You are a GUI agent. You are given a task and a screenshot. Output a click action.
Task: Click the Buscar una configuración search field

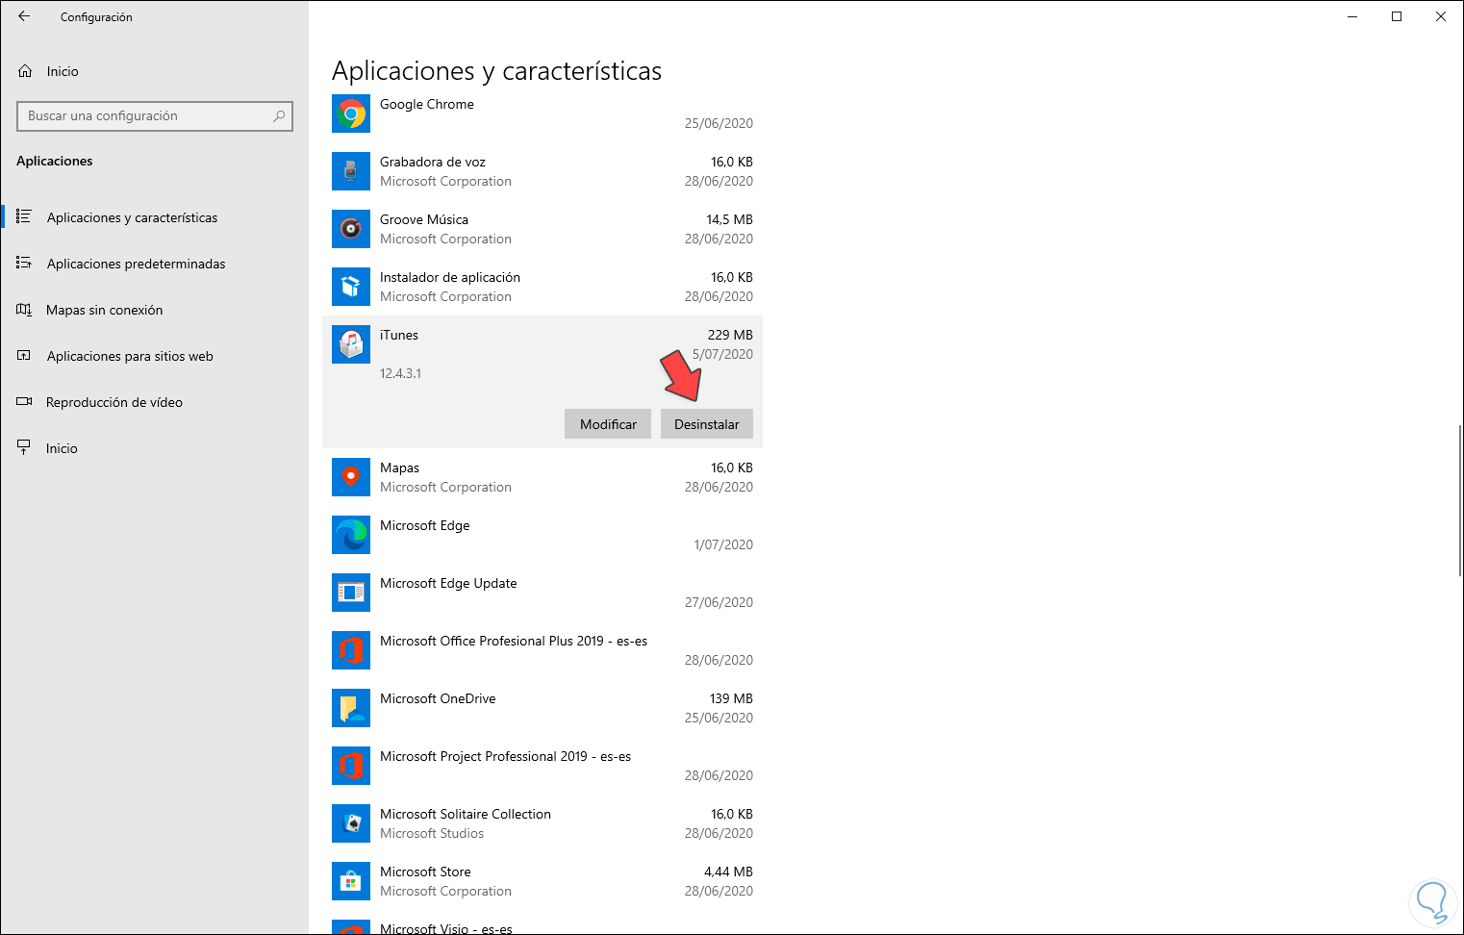point(155,116)
